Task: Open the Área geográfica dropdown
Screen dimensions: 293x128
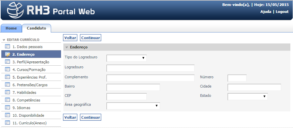Action: pos(133,106)
